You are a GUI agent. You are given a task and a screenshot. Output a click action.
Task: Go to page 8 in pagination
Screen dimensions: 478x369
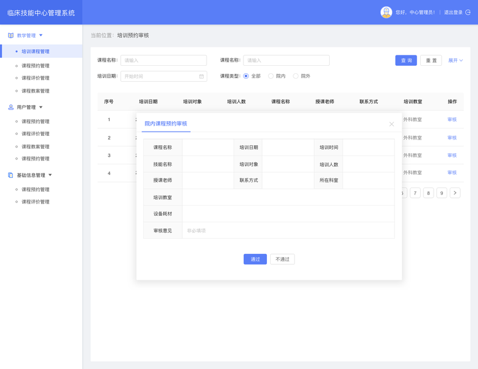point(428,193)
